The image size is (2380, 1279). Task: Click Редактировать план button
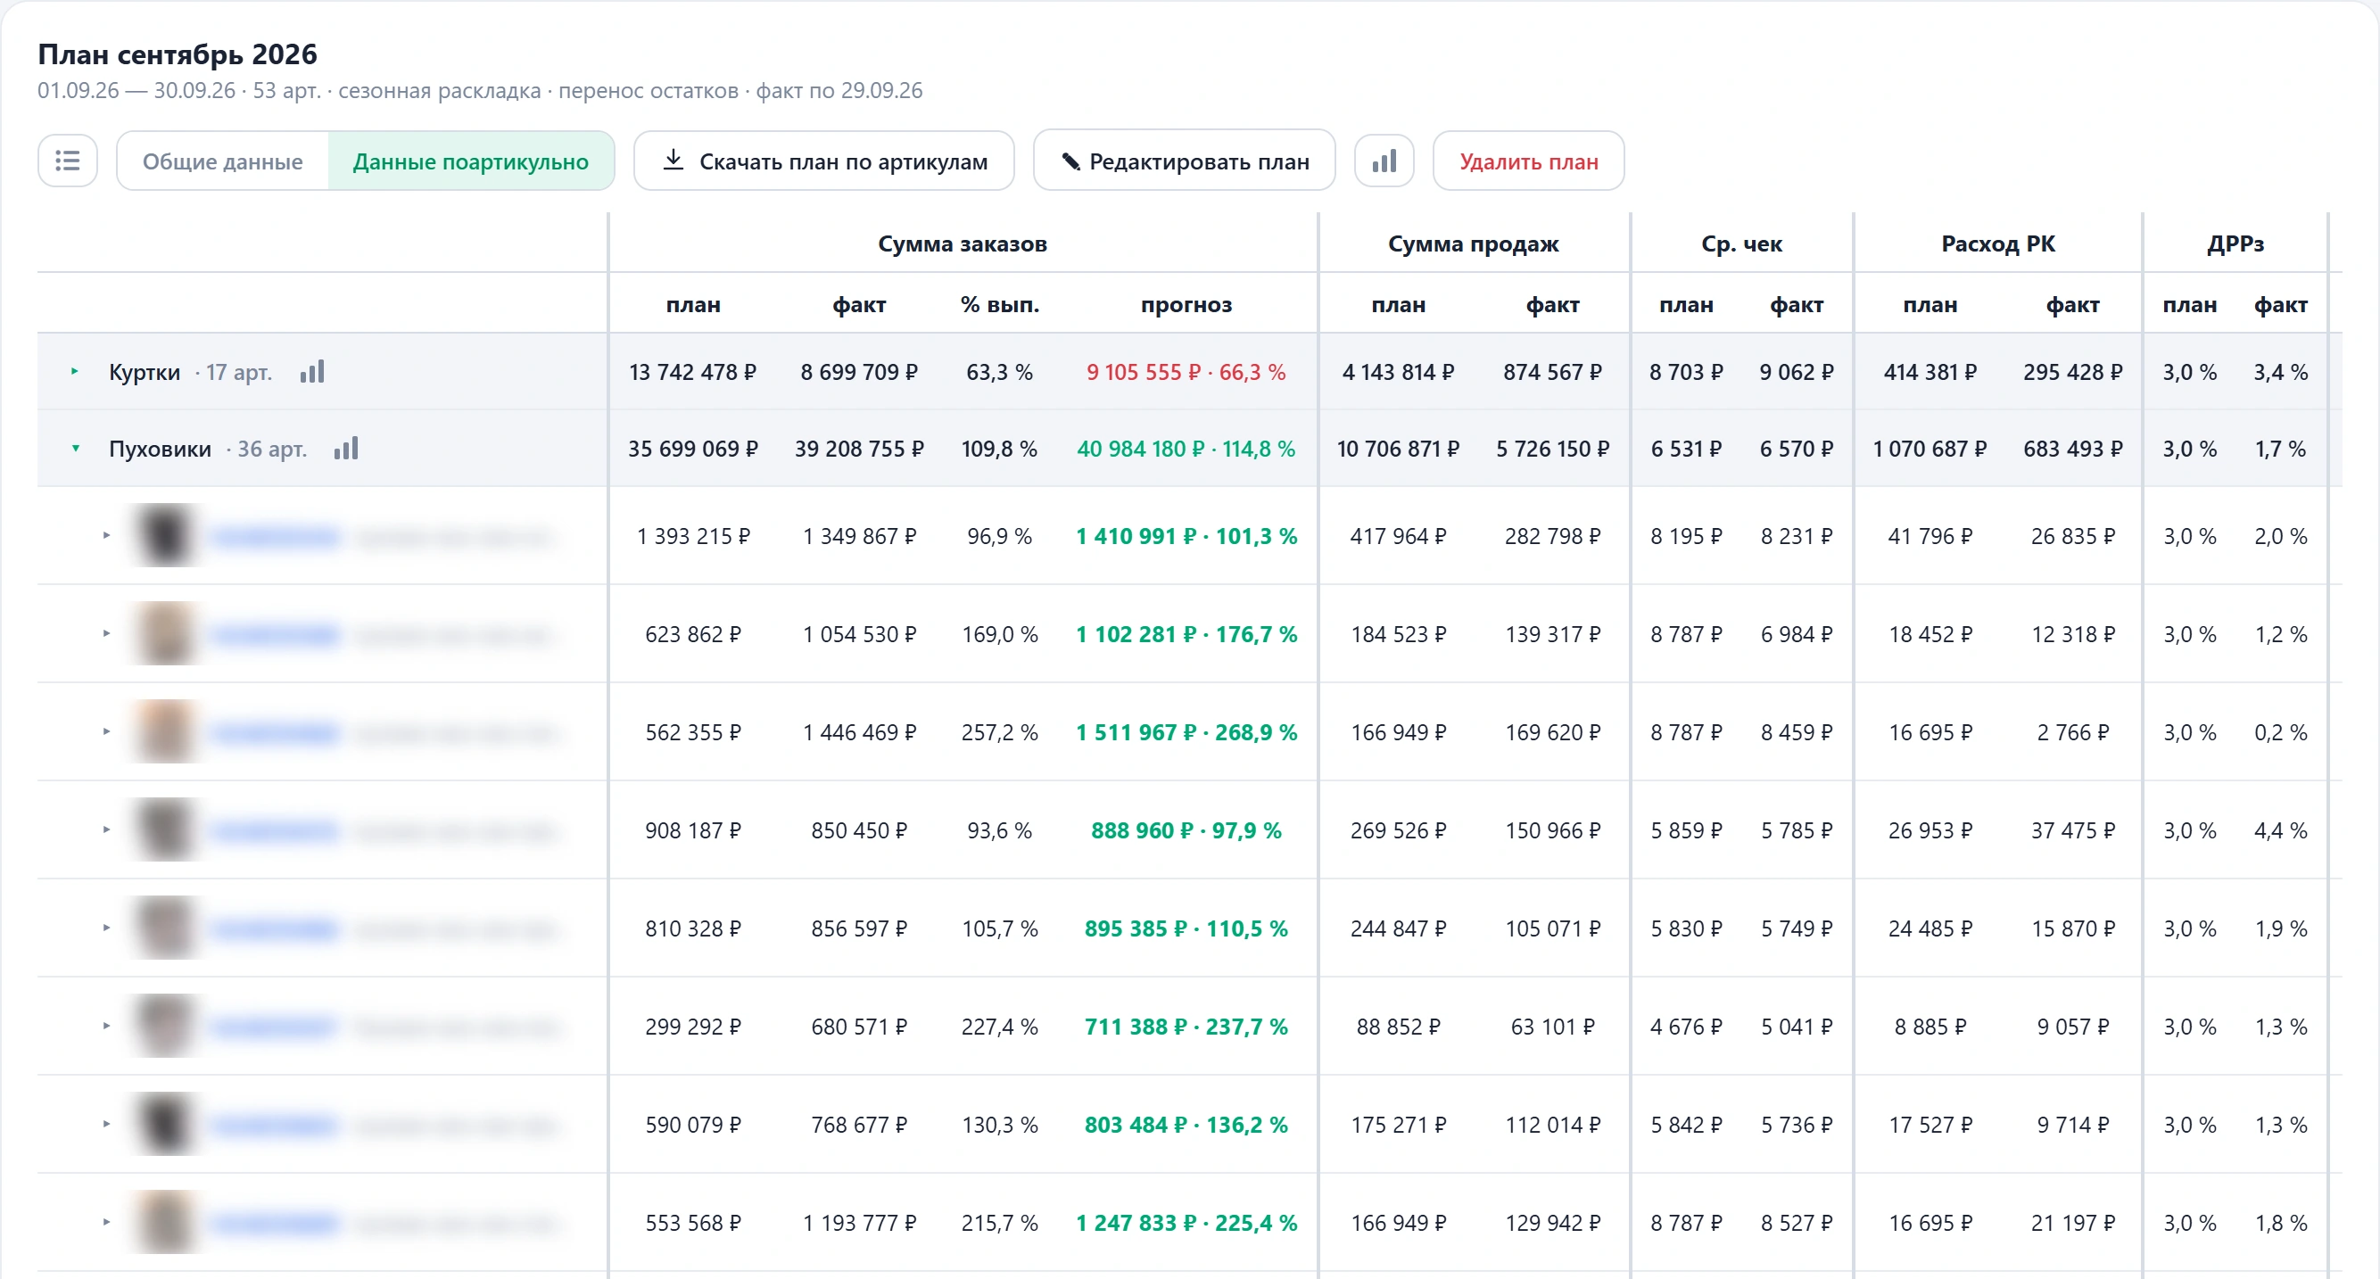[x=1185, y=161]
